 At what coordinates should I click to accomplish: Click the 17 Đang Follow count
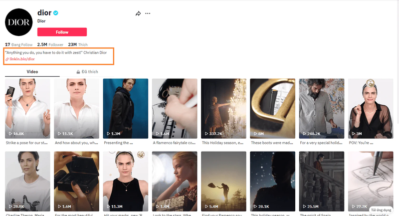[19, 44]
